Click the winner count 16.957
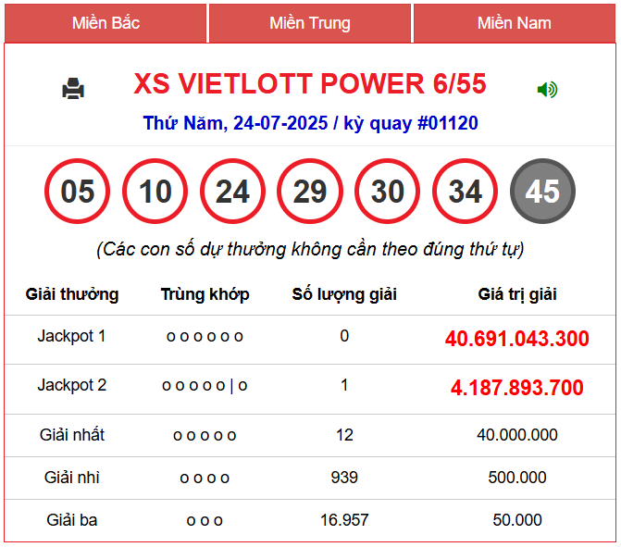The height and width of the screenshot is (547, 621). (x=344, y=519)
